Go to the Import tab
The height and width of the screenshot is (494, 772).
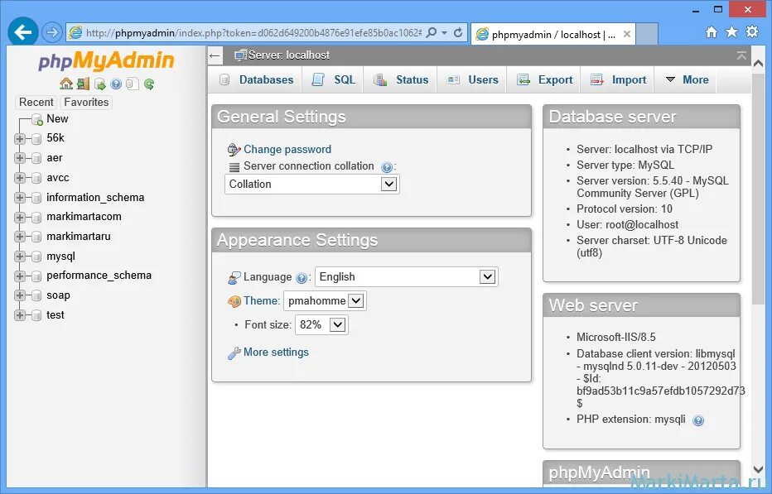pyautogui.click(x=619, y=79)
